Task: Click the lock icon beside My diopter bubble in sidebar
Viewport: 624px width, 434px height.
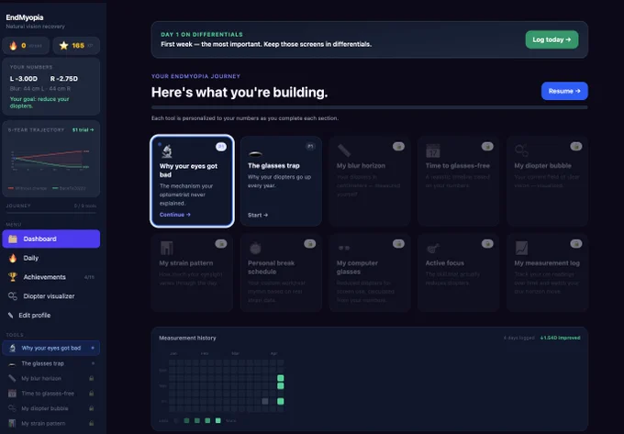Action: coord(92,408)
